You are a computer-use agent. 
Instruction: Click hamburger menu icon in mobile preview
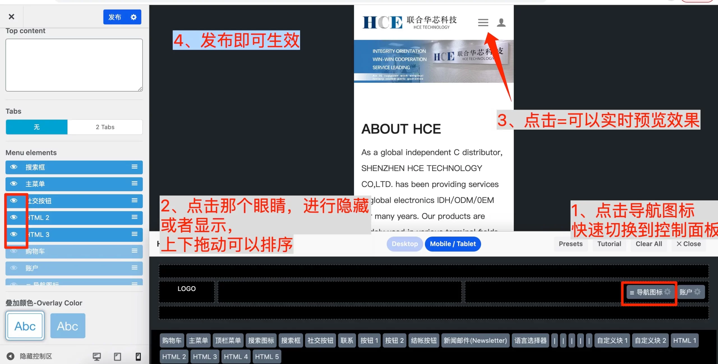tap(483, 22)
